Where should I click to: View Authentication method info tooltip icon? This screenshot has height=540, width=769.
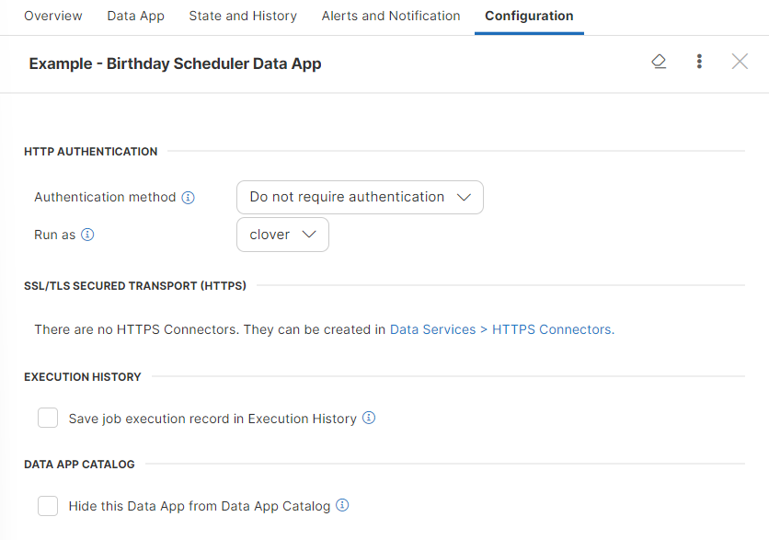pyautogui.click(x=189, y=196)
